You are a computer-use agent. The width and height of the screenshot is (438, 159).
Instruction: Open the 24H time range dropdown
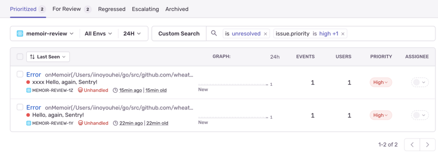pos(132,33)
